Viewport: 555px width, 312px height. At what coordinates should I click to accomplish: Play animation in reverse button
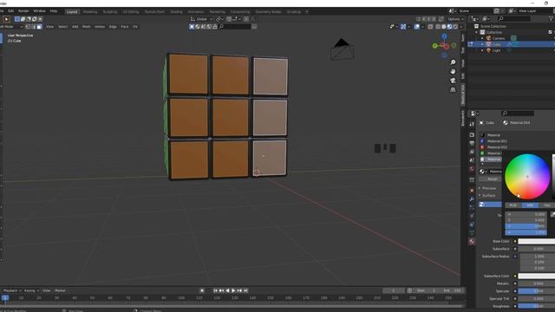click(x=227, y=290)
